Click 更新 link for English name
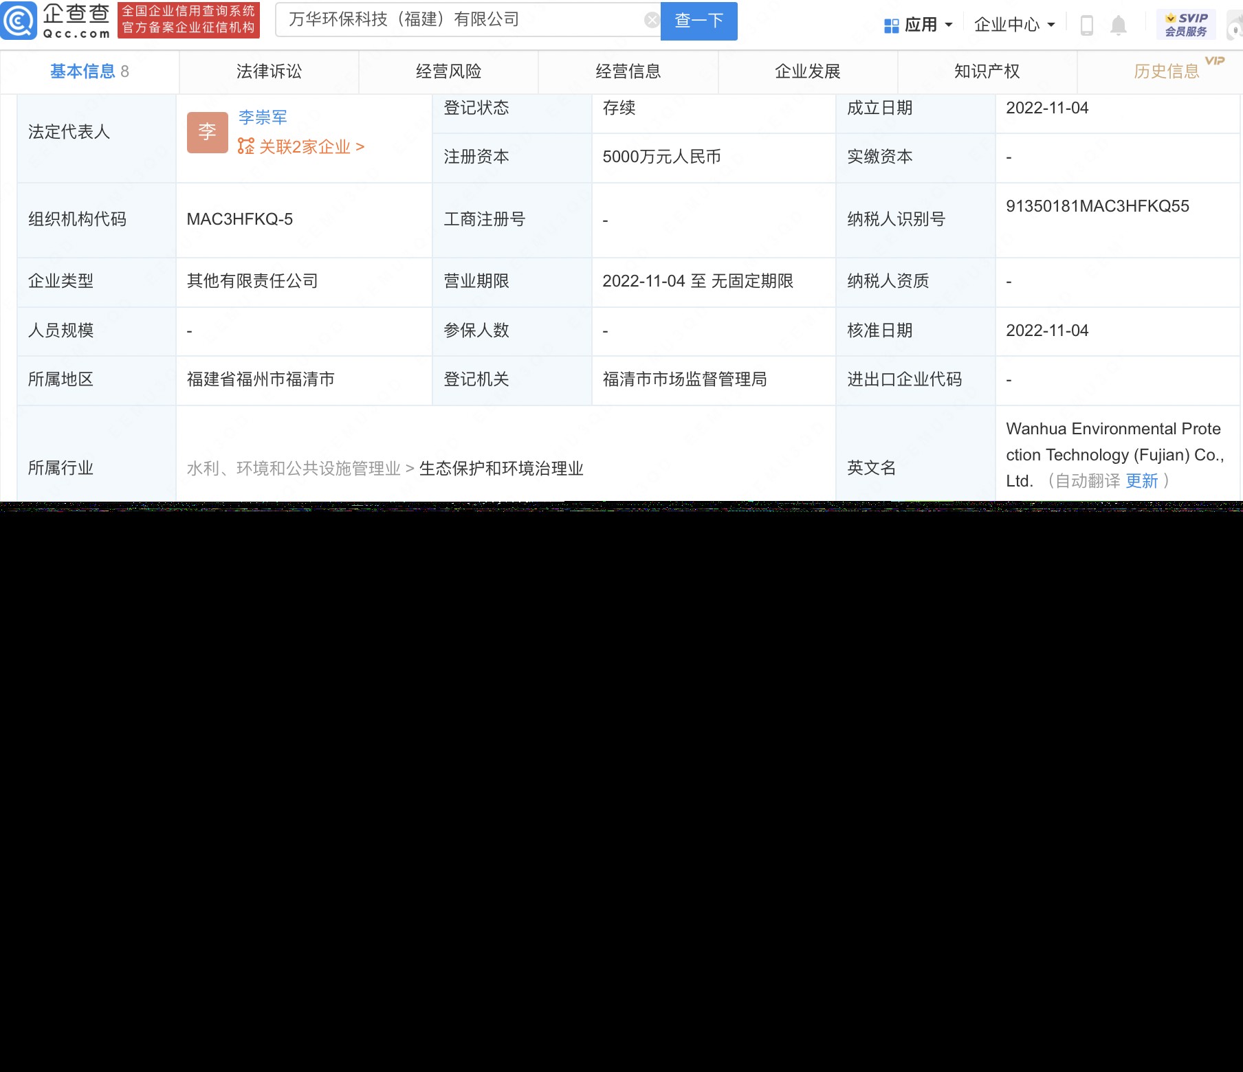The width and height of the screenshot is (1243, 1072). pyautogui.click(x=1142, y=481)
